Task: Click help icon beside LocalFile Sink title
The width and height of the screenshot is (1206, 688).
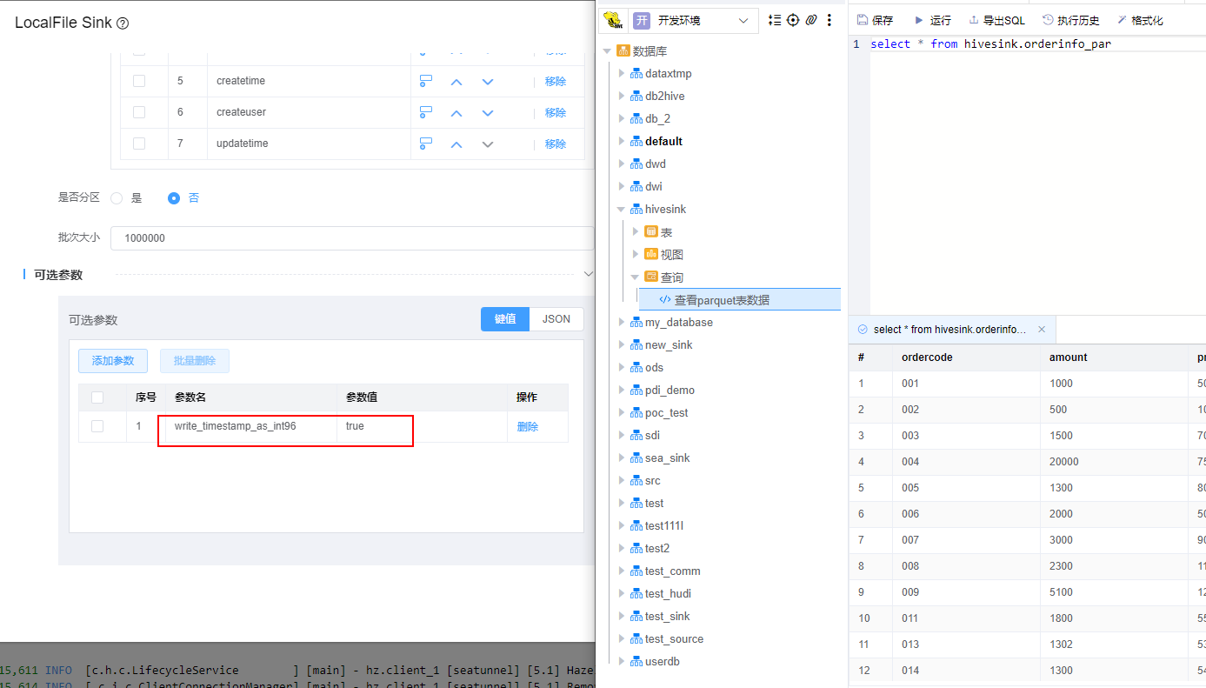Action: (x=123, y=23)
